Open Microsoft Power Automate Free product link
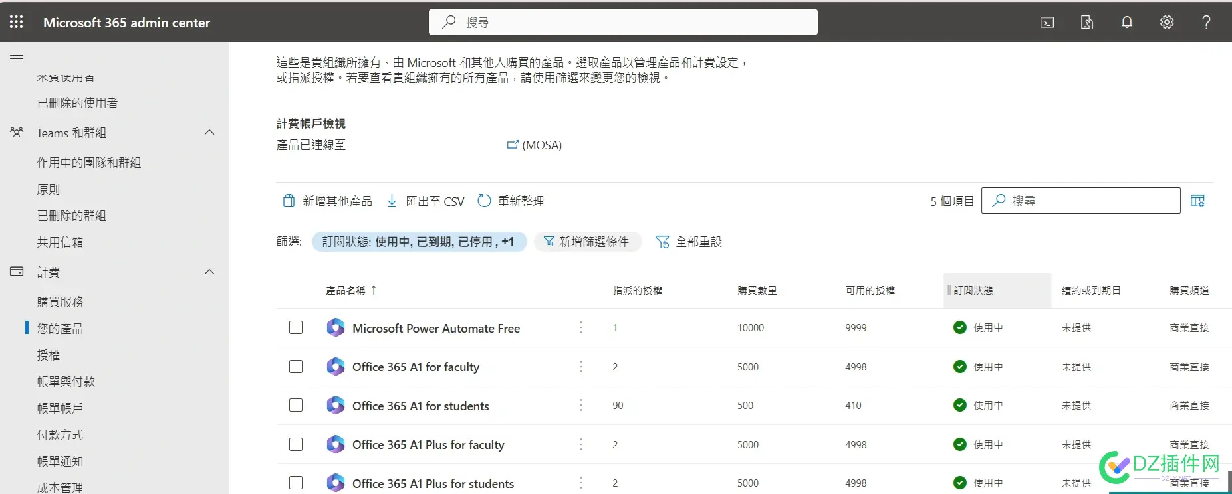1232x494 pixels. coord(436,328)
